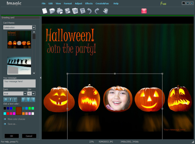Click the 3456x2592, 24 bits status text

click(x=130, y=142)
